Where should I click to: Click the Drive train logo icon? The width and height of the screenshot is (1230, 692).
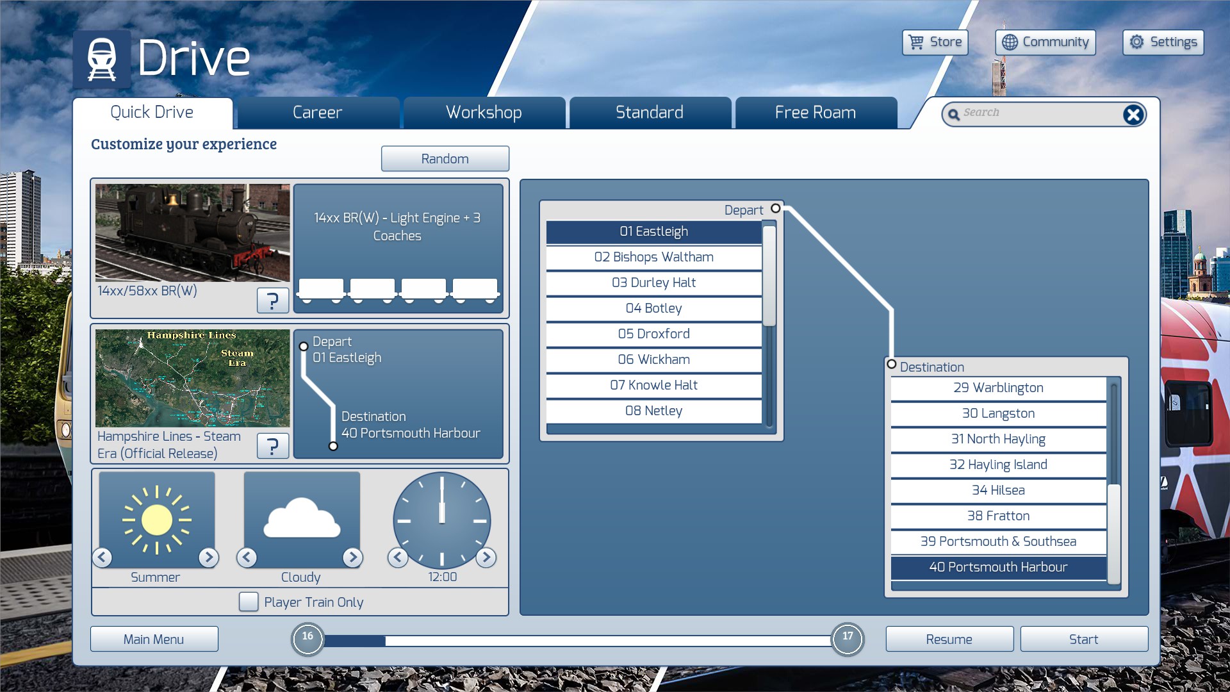tap(102, 59)
